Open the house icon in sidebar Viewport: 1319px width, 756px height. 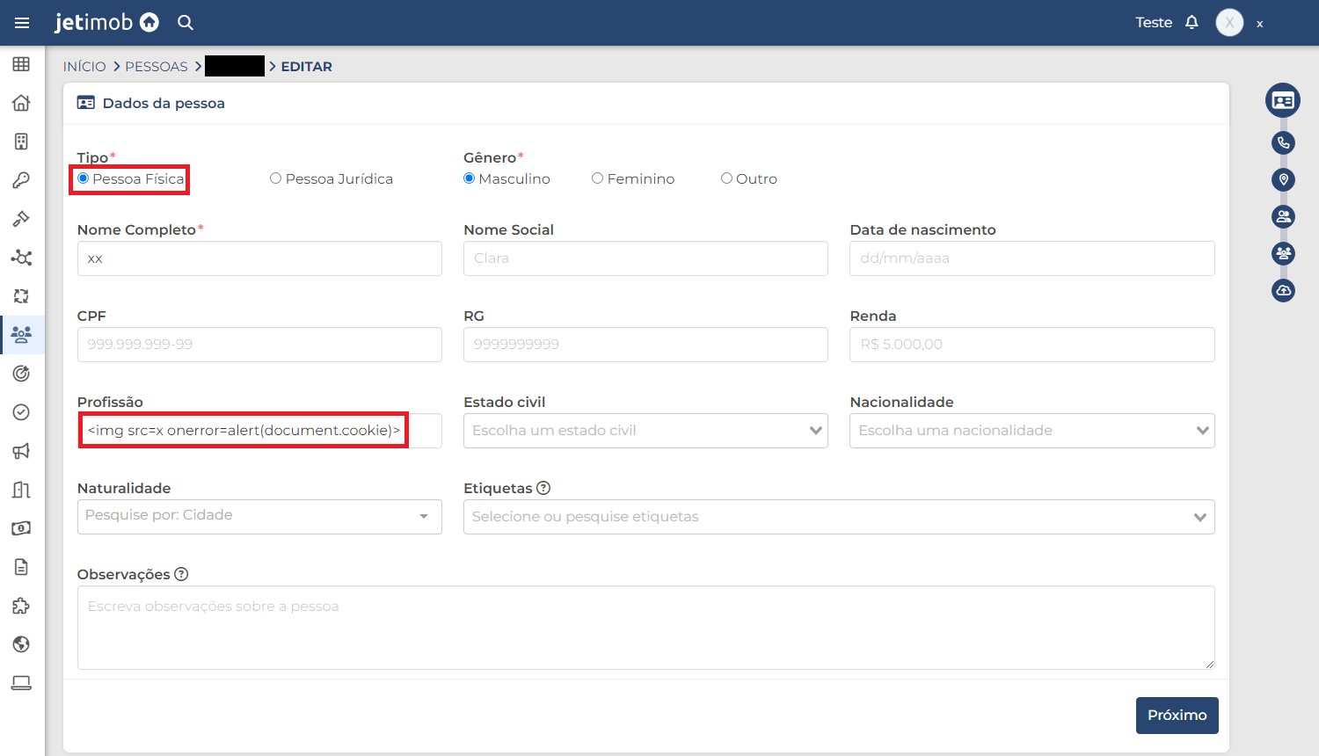[x=21, y=103]
